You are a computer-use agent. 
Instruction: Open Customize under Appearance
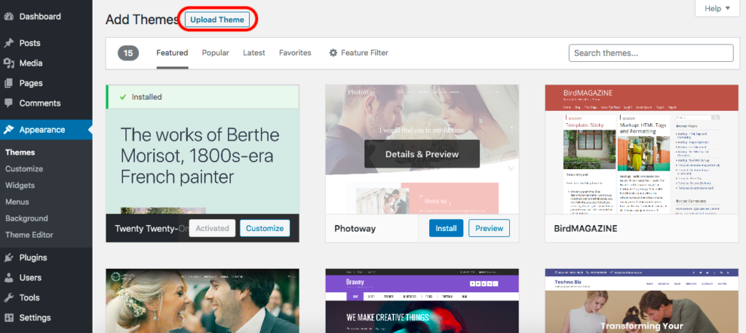click(24, 169)
